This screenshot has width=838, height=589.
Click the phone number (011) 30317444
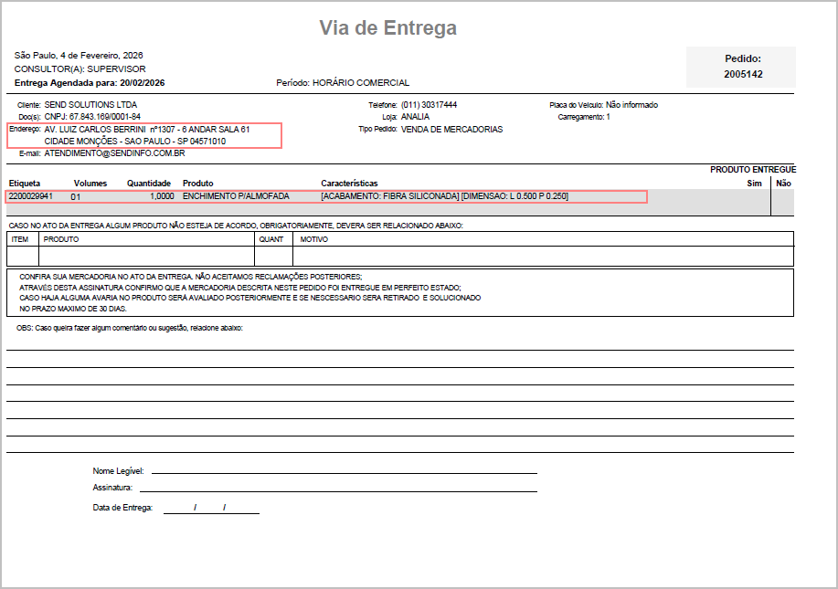pos(429,105)
